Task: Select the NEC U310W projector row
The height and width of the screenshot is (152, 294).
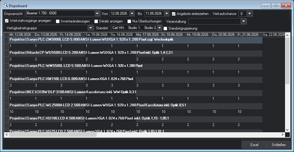Action: click(135, 93)
